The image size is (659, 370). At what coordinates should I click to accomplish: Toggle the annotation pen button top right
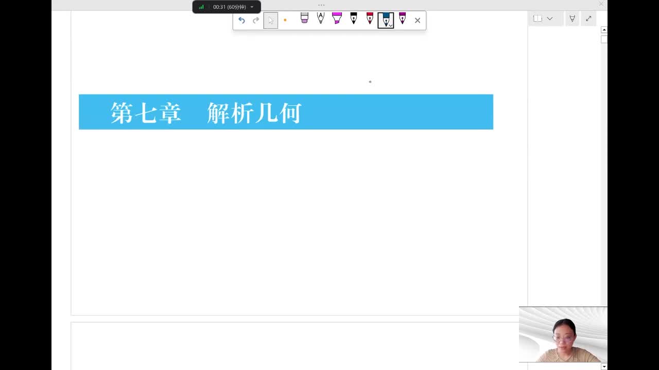(572, 18)
